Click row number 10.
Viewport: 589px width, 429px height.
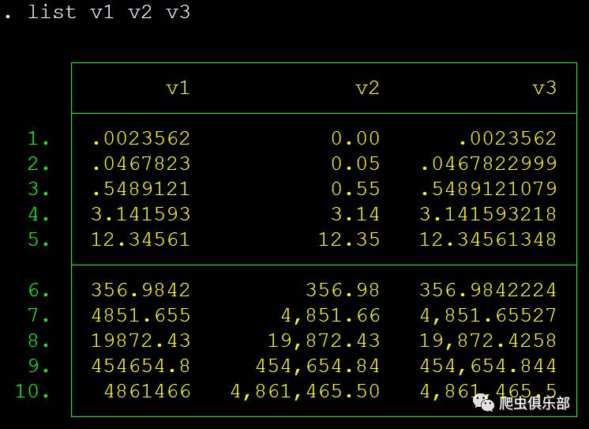[32, 391]
